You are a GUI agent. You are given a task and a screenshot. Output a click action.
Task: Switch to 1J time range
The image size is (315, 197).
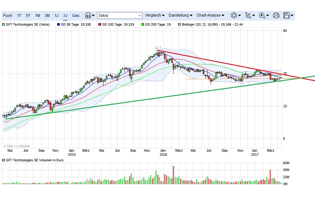[57, 16]
